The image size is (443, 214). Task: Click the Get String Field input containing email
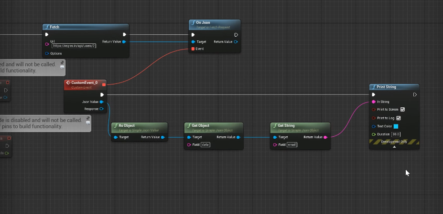pos(292,144)
